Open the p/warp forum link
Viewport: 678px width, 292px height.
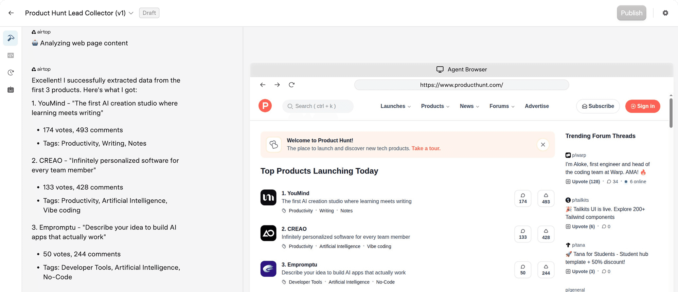click(575, 155)
